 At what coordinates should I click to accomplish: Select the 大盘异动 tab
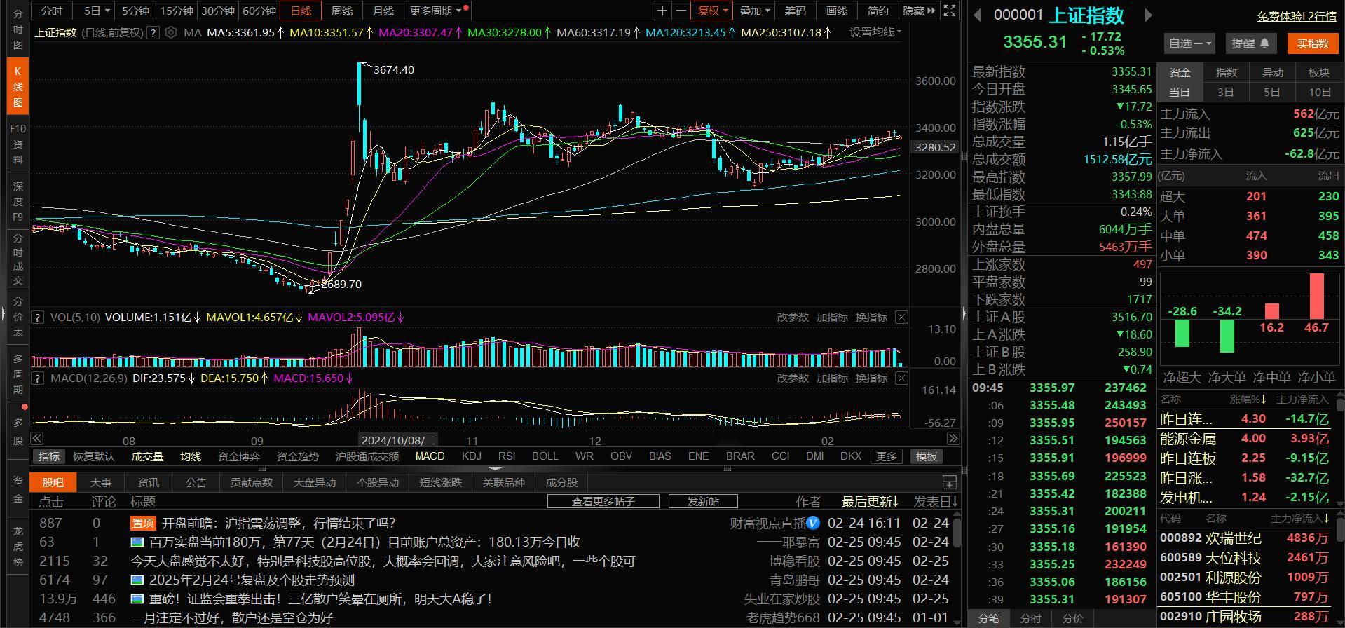314,482
